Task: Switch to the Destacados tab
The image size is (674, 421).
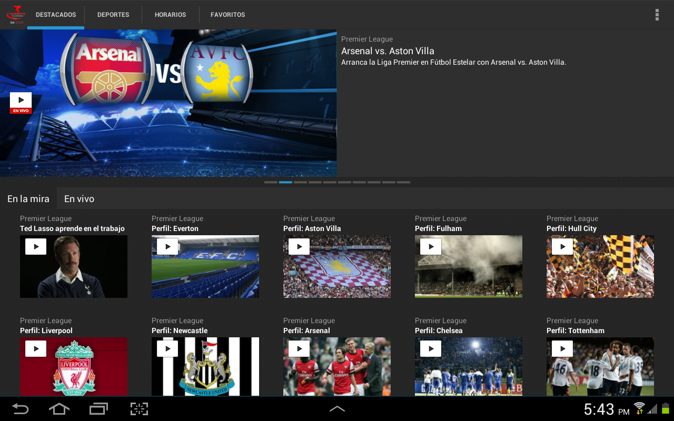Action: coord(56,15)
